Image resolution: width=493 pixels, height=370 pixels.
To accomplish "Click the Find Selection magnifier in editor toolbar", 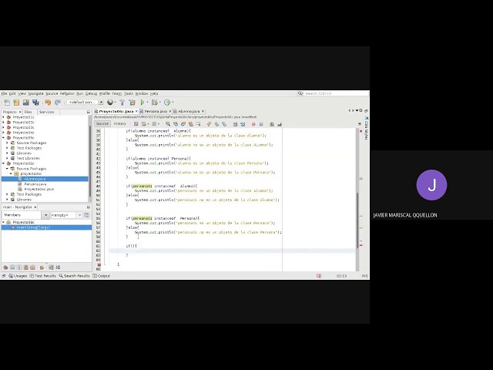I will pyautogui.click(x=168, y=124).
